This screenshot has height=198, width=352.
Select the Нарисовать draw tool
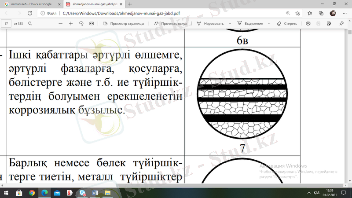tap(210, 24)
